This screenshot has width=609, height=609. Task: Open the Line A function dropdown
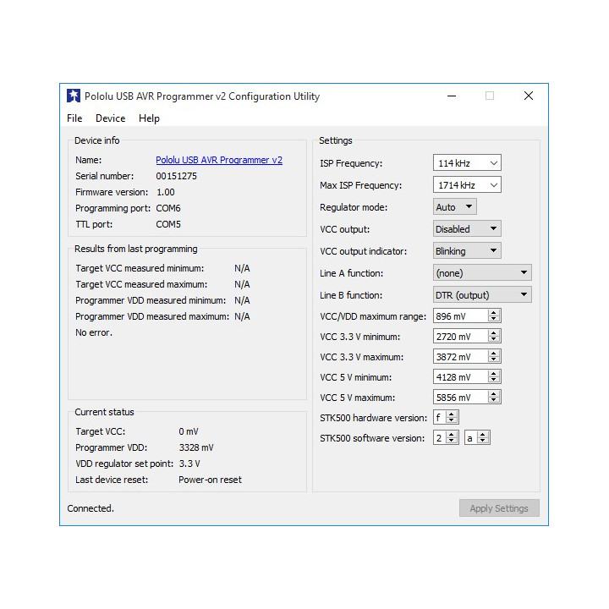pos(482,272)
